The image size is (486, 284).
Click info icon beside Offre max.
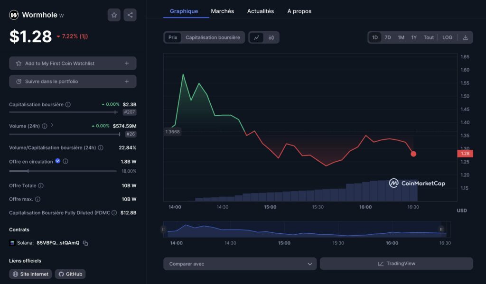coord(38,199)
